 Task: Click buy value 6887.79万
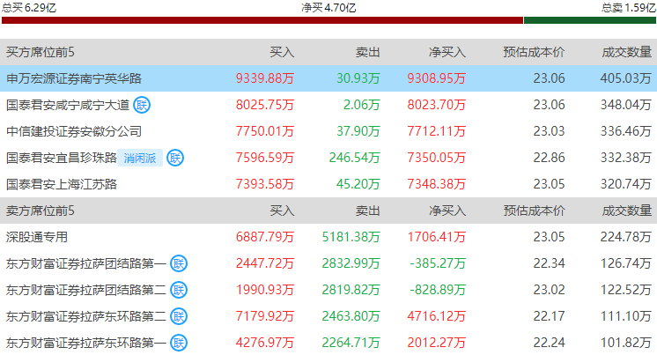click(x=265, y=237)
